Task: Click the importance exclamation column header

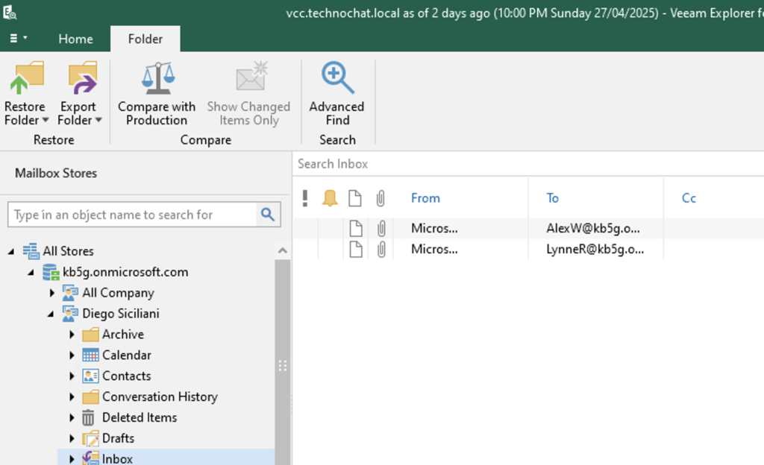Action: (305, 198)
